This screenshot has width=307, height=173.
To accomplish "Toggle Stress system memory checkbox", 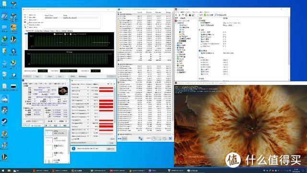I will 28,23.
